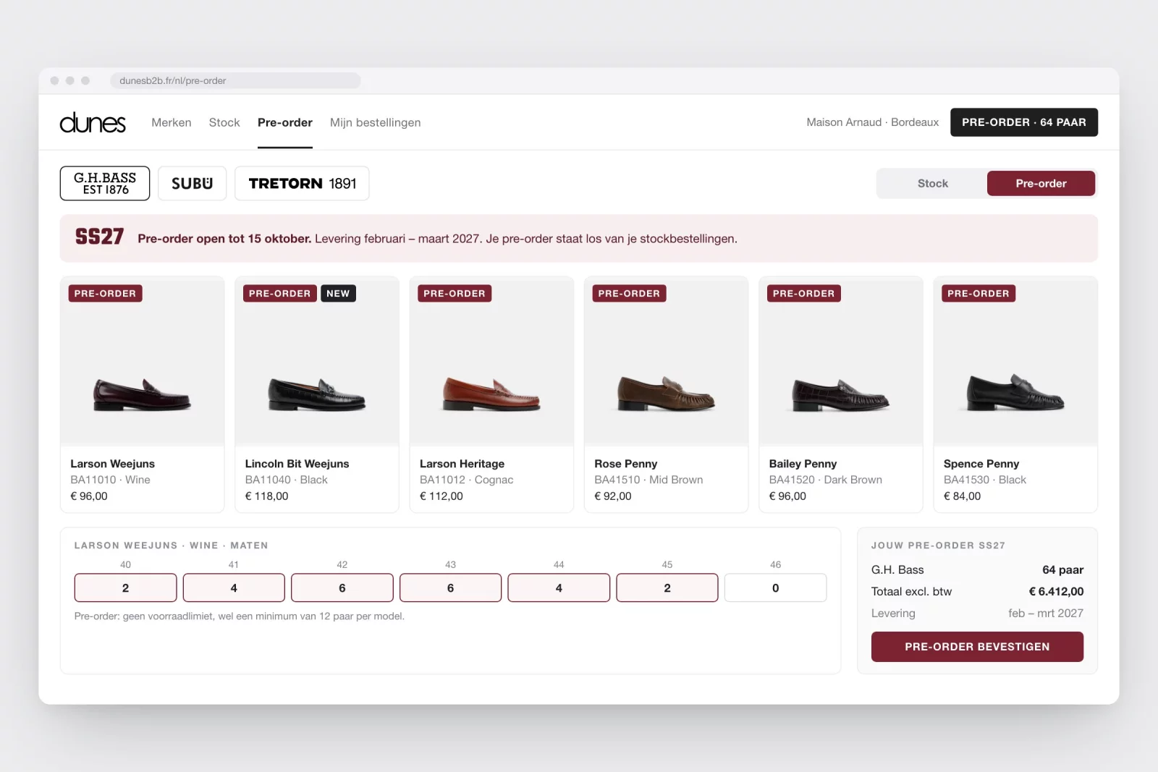Open the Larson Heritage shoe image
The height and width of the screenshot is (772, 1158).
(x=491, y=361)
